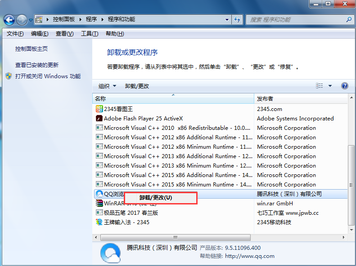Click the blue help question mark icon

(x=345, y=86)
